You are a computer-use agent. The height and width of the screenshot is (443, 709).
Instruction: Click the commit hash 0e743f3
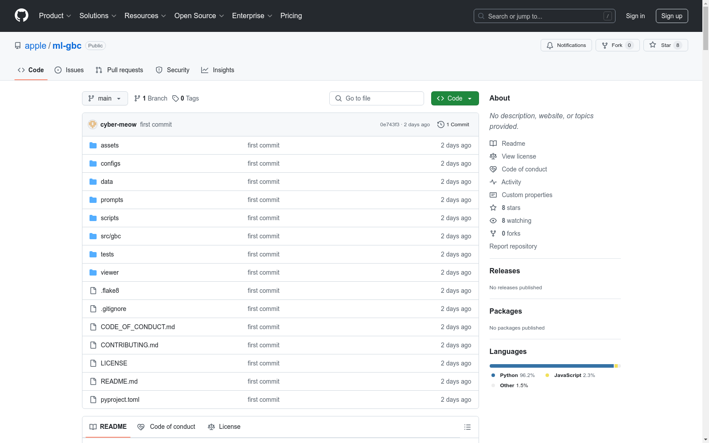pyautogui.click(x=390, y=124)
